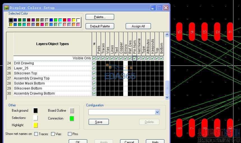Select red pad numbered 6 in the PCB view
The width and height of the screenshot is (241, 143).
(x=179, y=128)
